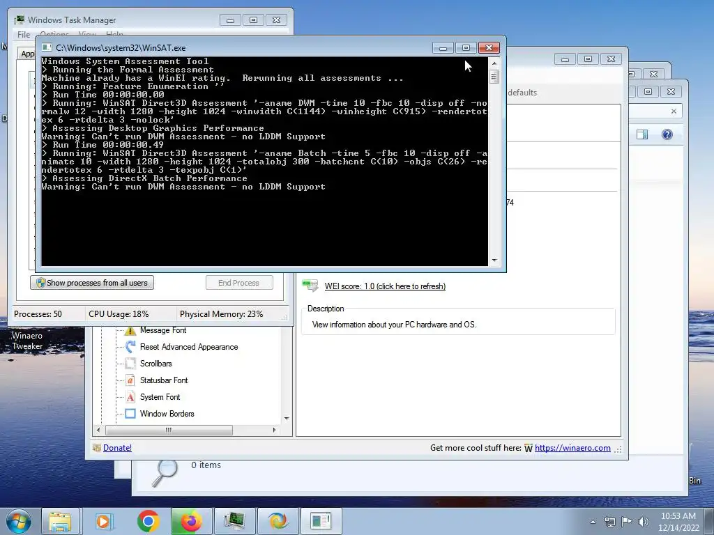
Task: Click the Scrollbars item icon
Action: 130,364
